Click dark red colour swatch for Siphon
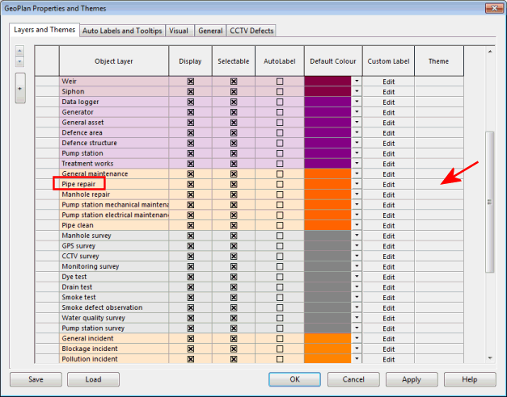 (x=327, y=91)
